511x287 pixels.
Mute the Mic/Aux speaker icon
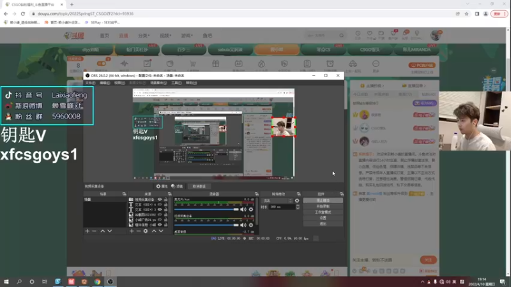click(243, 209)
